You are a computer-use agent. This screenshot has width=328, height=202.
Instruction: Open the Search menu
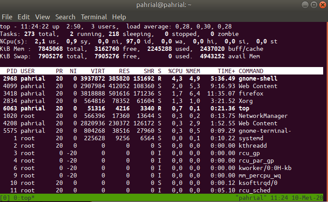click(65, 17)
